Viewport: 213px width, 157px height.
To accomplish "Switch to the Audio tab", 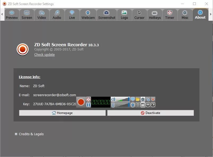I will (57, 15).
